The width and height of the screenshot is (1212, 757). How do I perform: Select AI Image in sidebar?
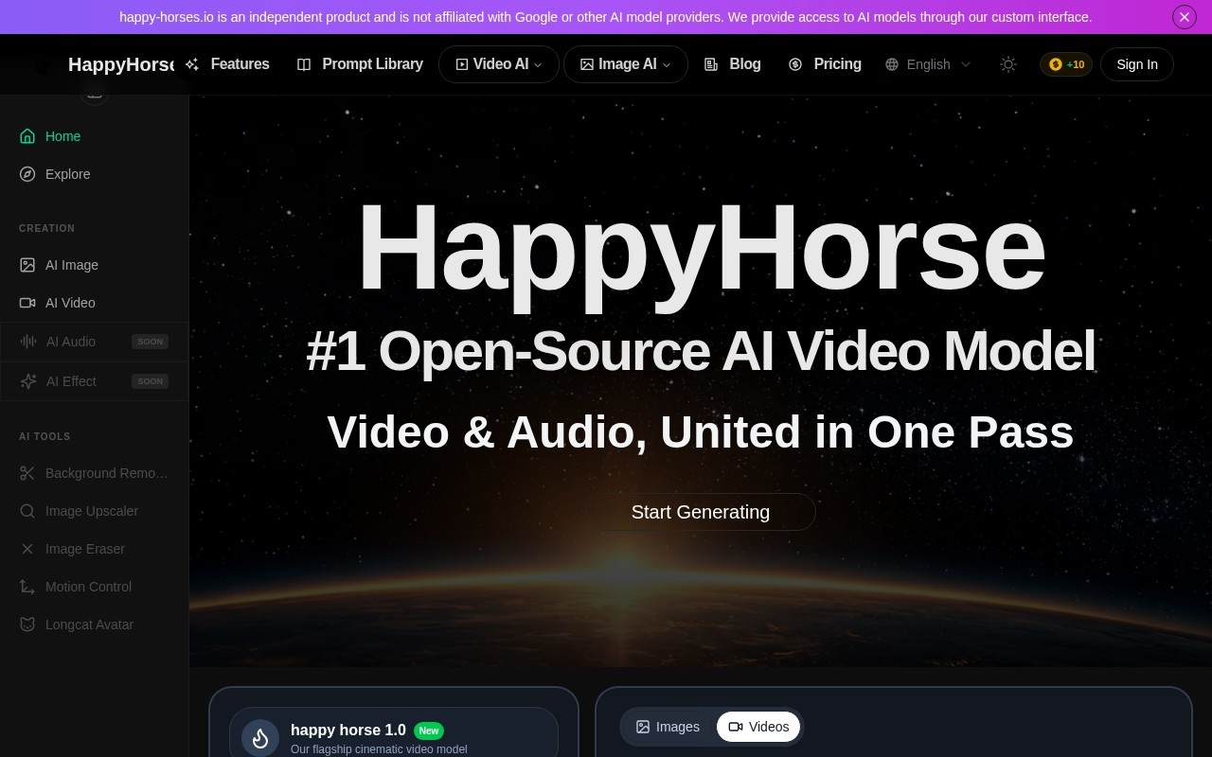tap(94, 265)
